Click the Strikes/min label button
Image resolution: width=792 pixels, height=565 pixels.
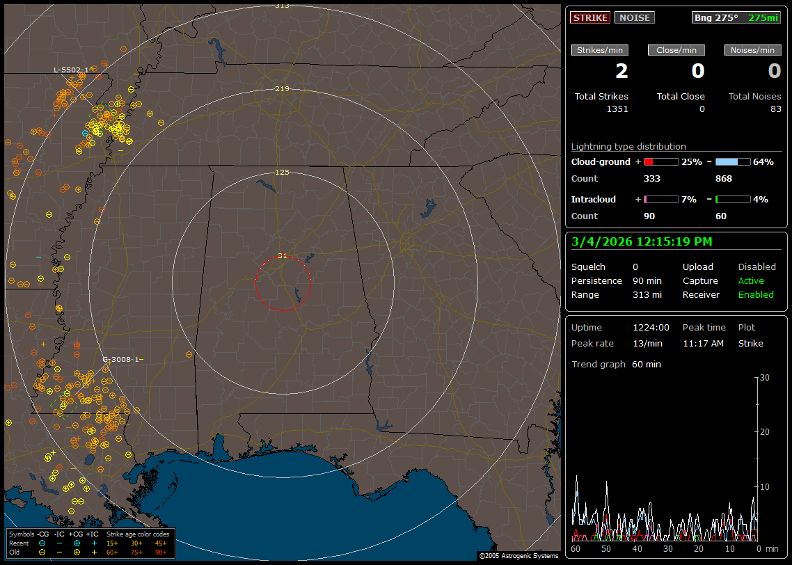click(600, 50)
